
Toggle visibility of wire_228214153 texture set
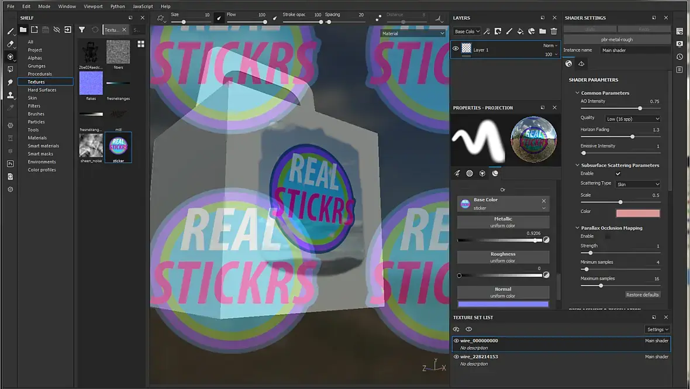tap(456, 356)
